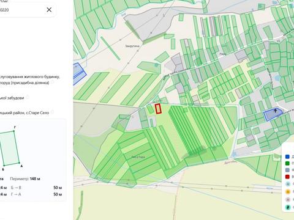Screen dimensions: 294x220
Task: Click the green legend color swatch
Action: tap(287, 163)
